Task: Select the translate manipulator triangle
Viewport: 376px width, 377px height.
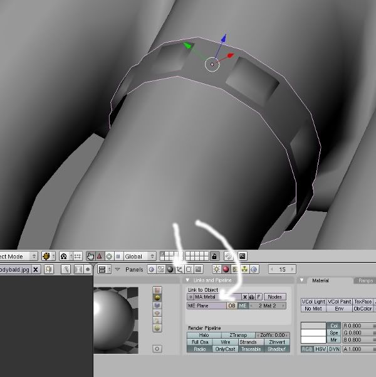Action: (x=100, y=257)
